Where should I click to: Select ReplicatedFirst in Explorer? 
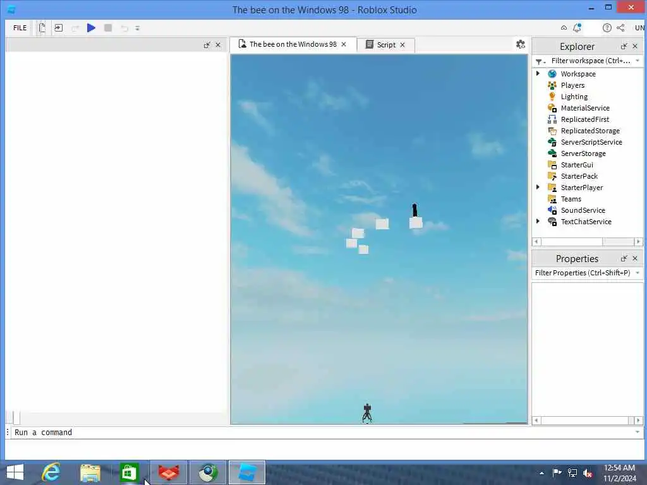click(x=584, y=119)
